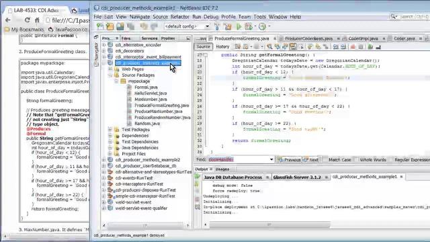Open the File menu
This screenshot has height=242, width=430.
[97, 17]
